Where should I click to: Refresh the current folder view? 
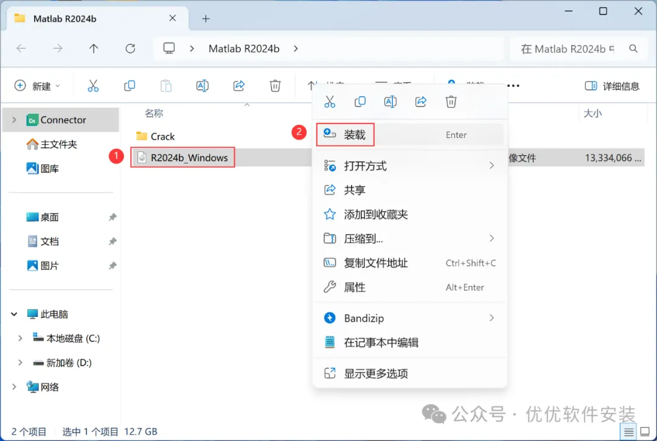tap(130, 49)
